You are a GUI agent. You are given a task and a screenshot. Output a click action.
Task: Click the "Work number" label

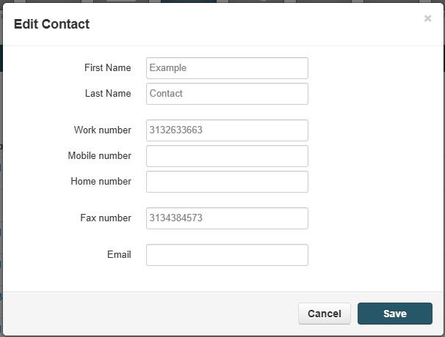pos(103,130)
